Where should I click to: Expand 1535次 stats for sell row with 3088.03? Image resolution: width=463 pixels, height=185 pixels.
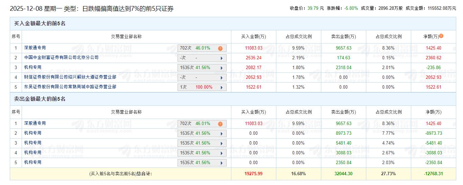tap(202, 153)
